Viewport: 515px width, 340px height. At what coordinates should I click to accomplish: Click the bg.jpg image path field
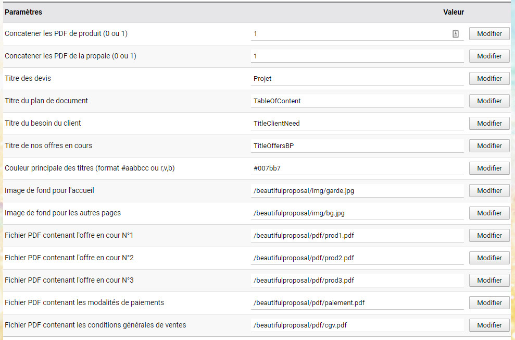pyautogui.click(x=357, y=213)
